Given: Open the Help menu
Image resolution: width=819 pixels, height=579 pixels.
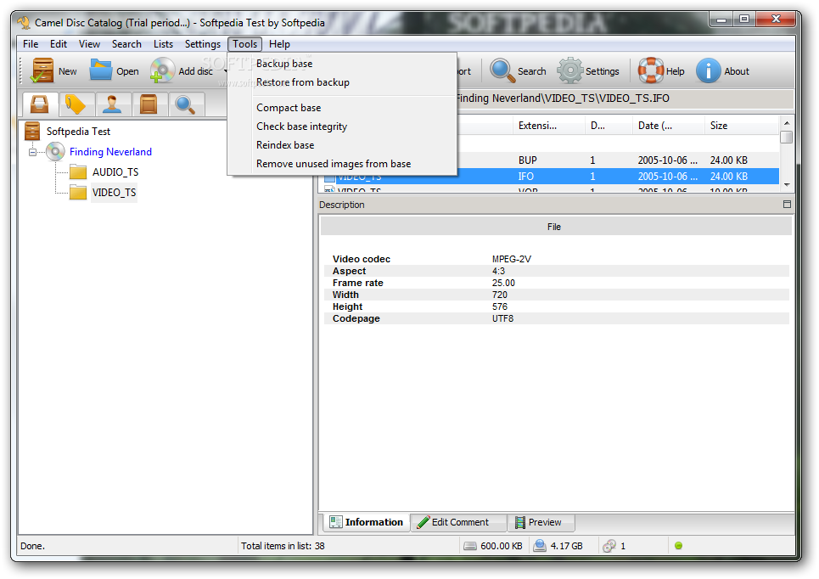Looking at the screenshot, I should pyautogui.click(x=279, y=44).
